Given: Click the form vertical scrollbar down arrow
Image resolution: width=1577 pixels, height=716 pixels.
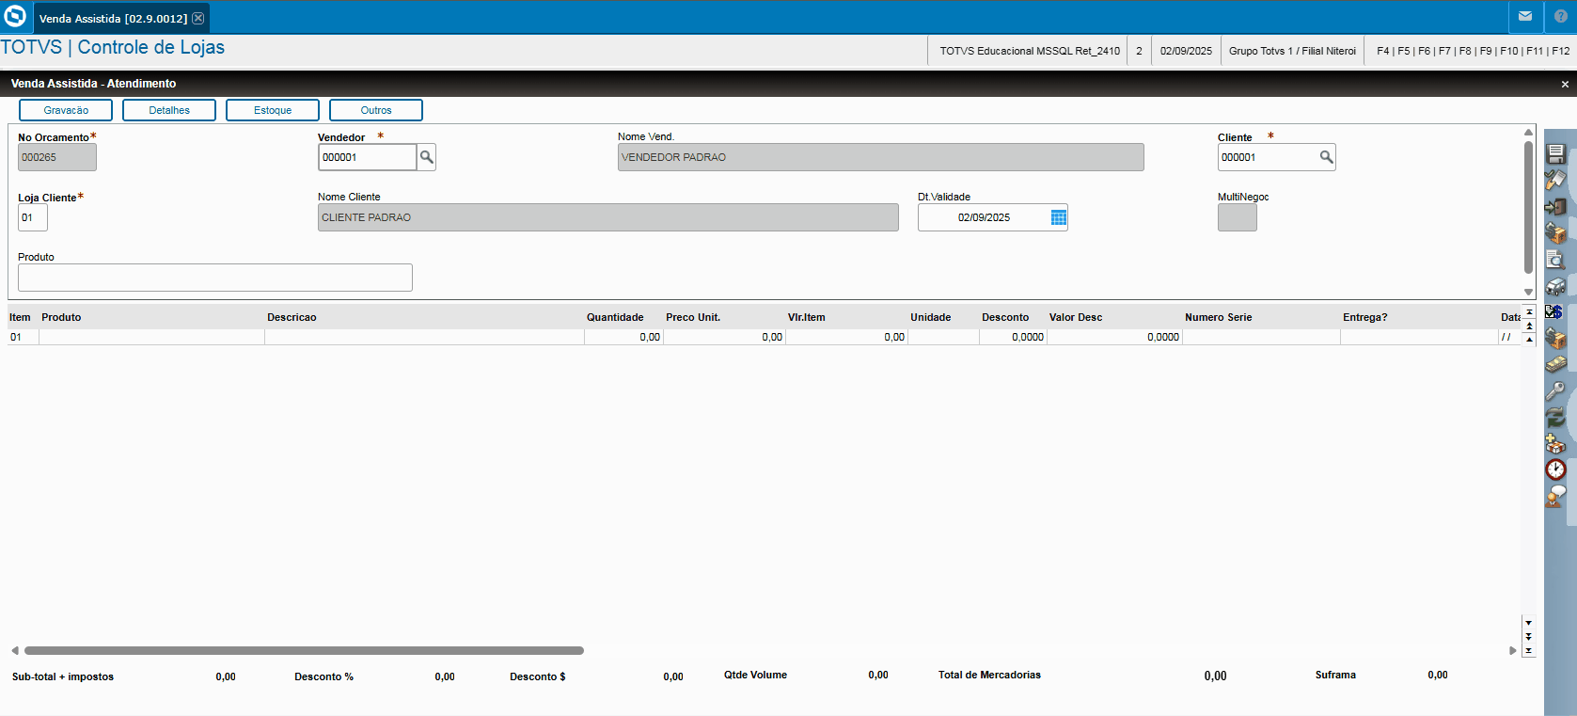Looking at the screenshot, I should pyautogui.click(x=1528, y=293).
